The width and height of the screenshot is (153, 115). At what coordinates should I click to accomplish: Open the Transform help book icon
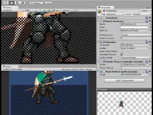[147, 18]
